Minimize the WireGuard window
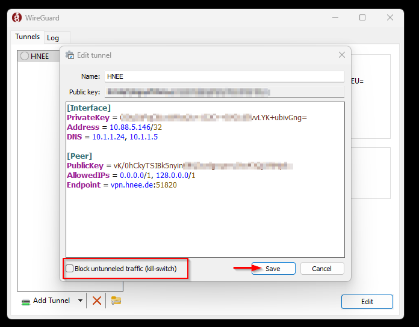The height and width of the screenshot is (327, 419). (335, 17)
